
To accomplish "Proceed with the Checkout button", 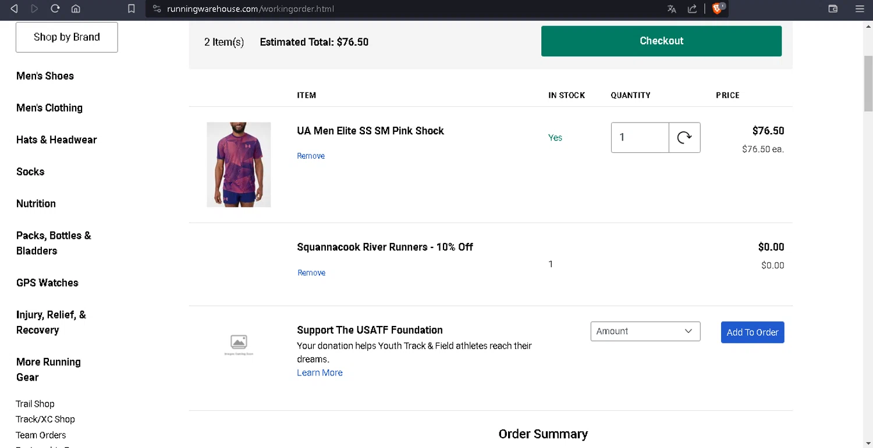I will point(661,41).
